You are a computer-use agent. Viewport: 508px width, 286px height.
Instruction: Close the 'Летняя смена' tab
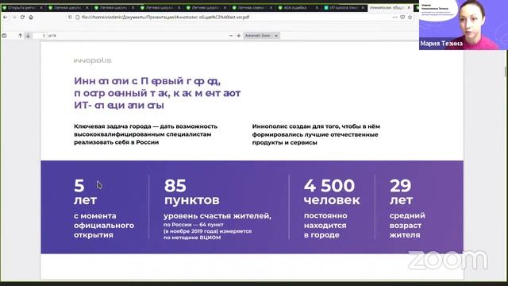click(x=271, y=7)
